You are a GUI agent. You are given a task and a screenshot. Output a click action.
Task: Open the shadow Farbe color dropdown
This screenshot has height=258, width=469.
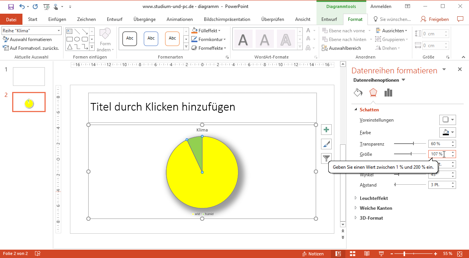coord(447,133)
